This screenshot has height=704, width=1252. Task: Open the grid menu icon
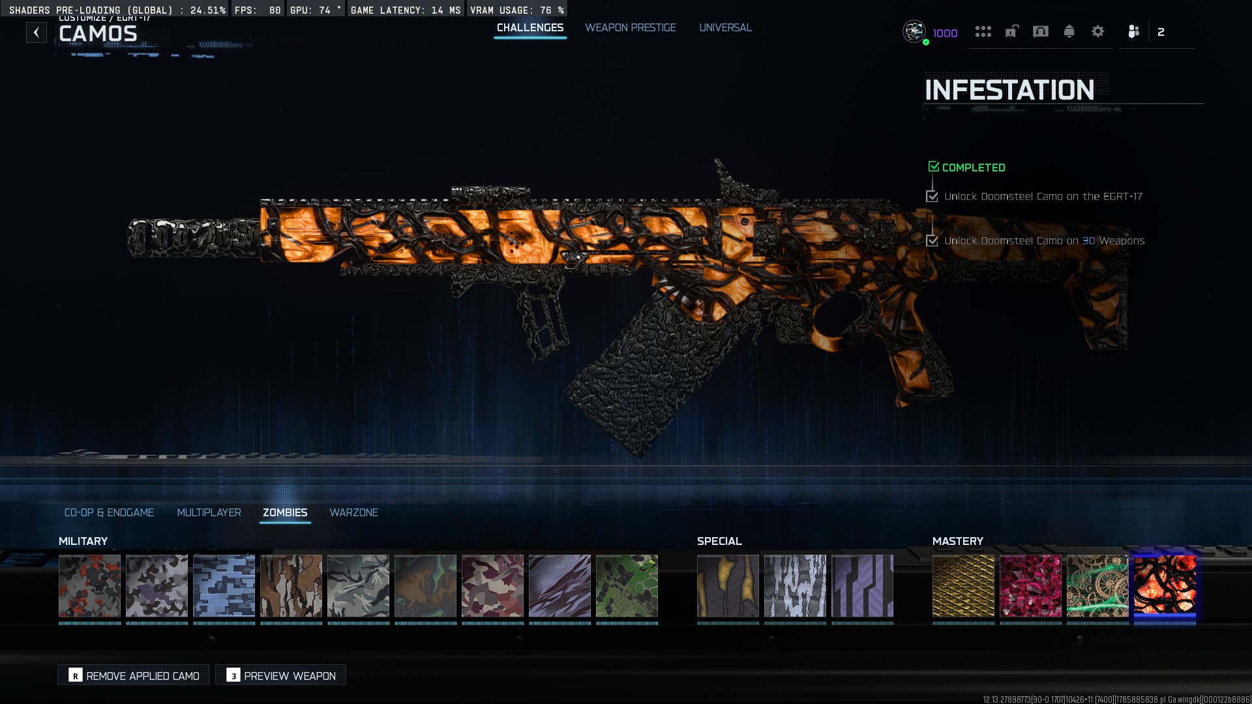click(983, 31)
